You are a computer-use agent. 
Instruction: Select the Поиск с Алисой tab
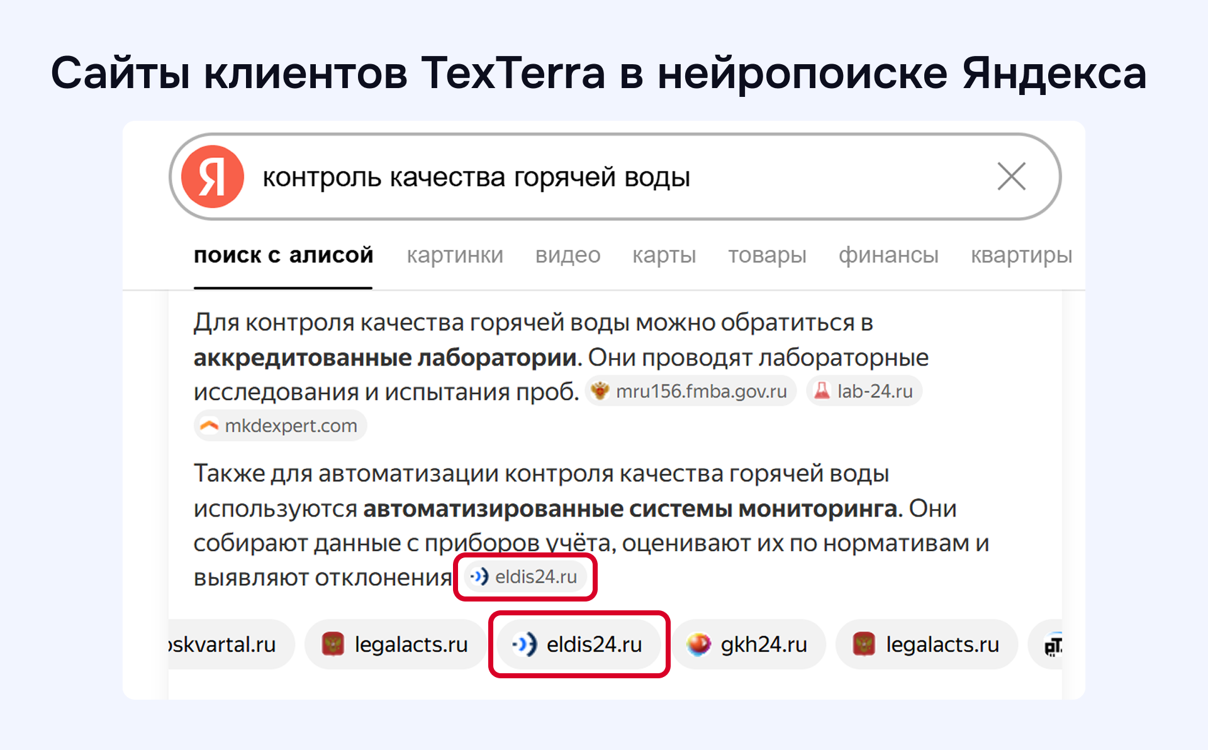[283, 255]
